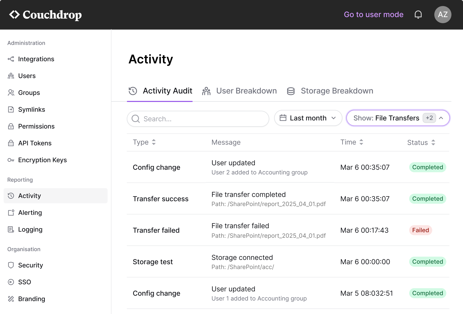The height and width of the screenshot is (314, 463).
Task: Sort by the Status column
Action: pyautogui.click(x=433, y=142)
